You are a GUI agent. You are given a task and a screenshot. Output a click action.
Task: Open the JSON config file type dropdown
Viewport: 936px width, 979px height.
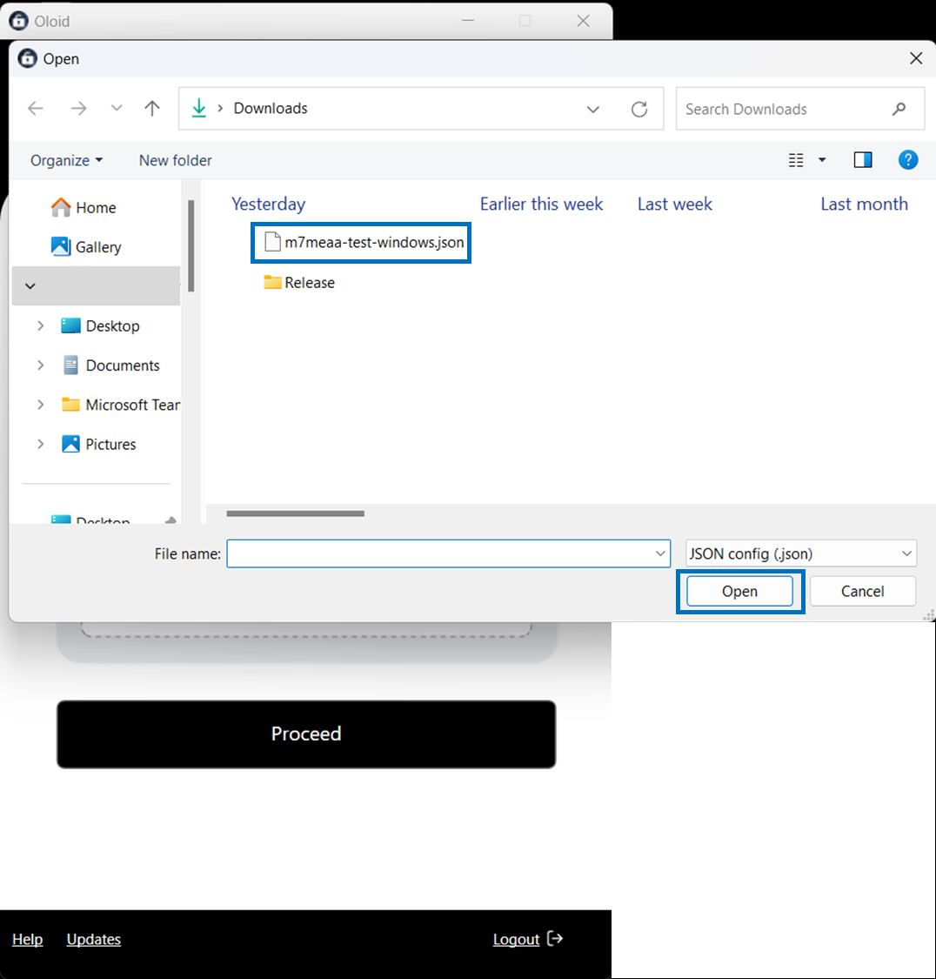pos(801,553)
